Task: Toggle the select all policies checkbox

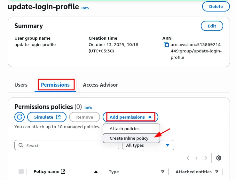Action: click(21, 172)
